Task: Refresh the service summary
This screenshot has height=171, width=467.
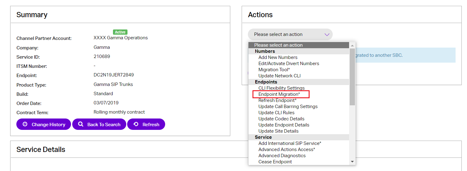Action: (x=146, y=124)
